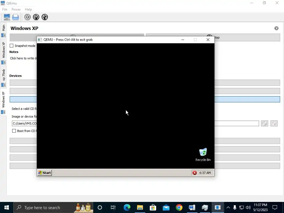Open the Power menu
The height and width of the screenshot is (213, 284).
[16, 9]
